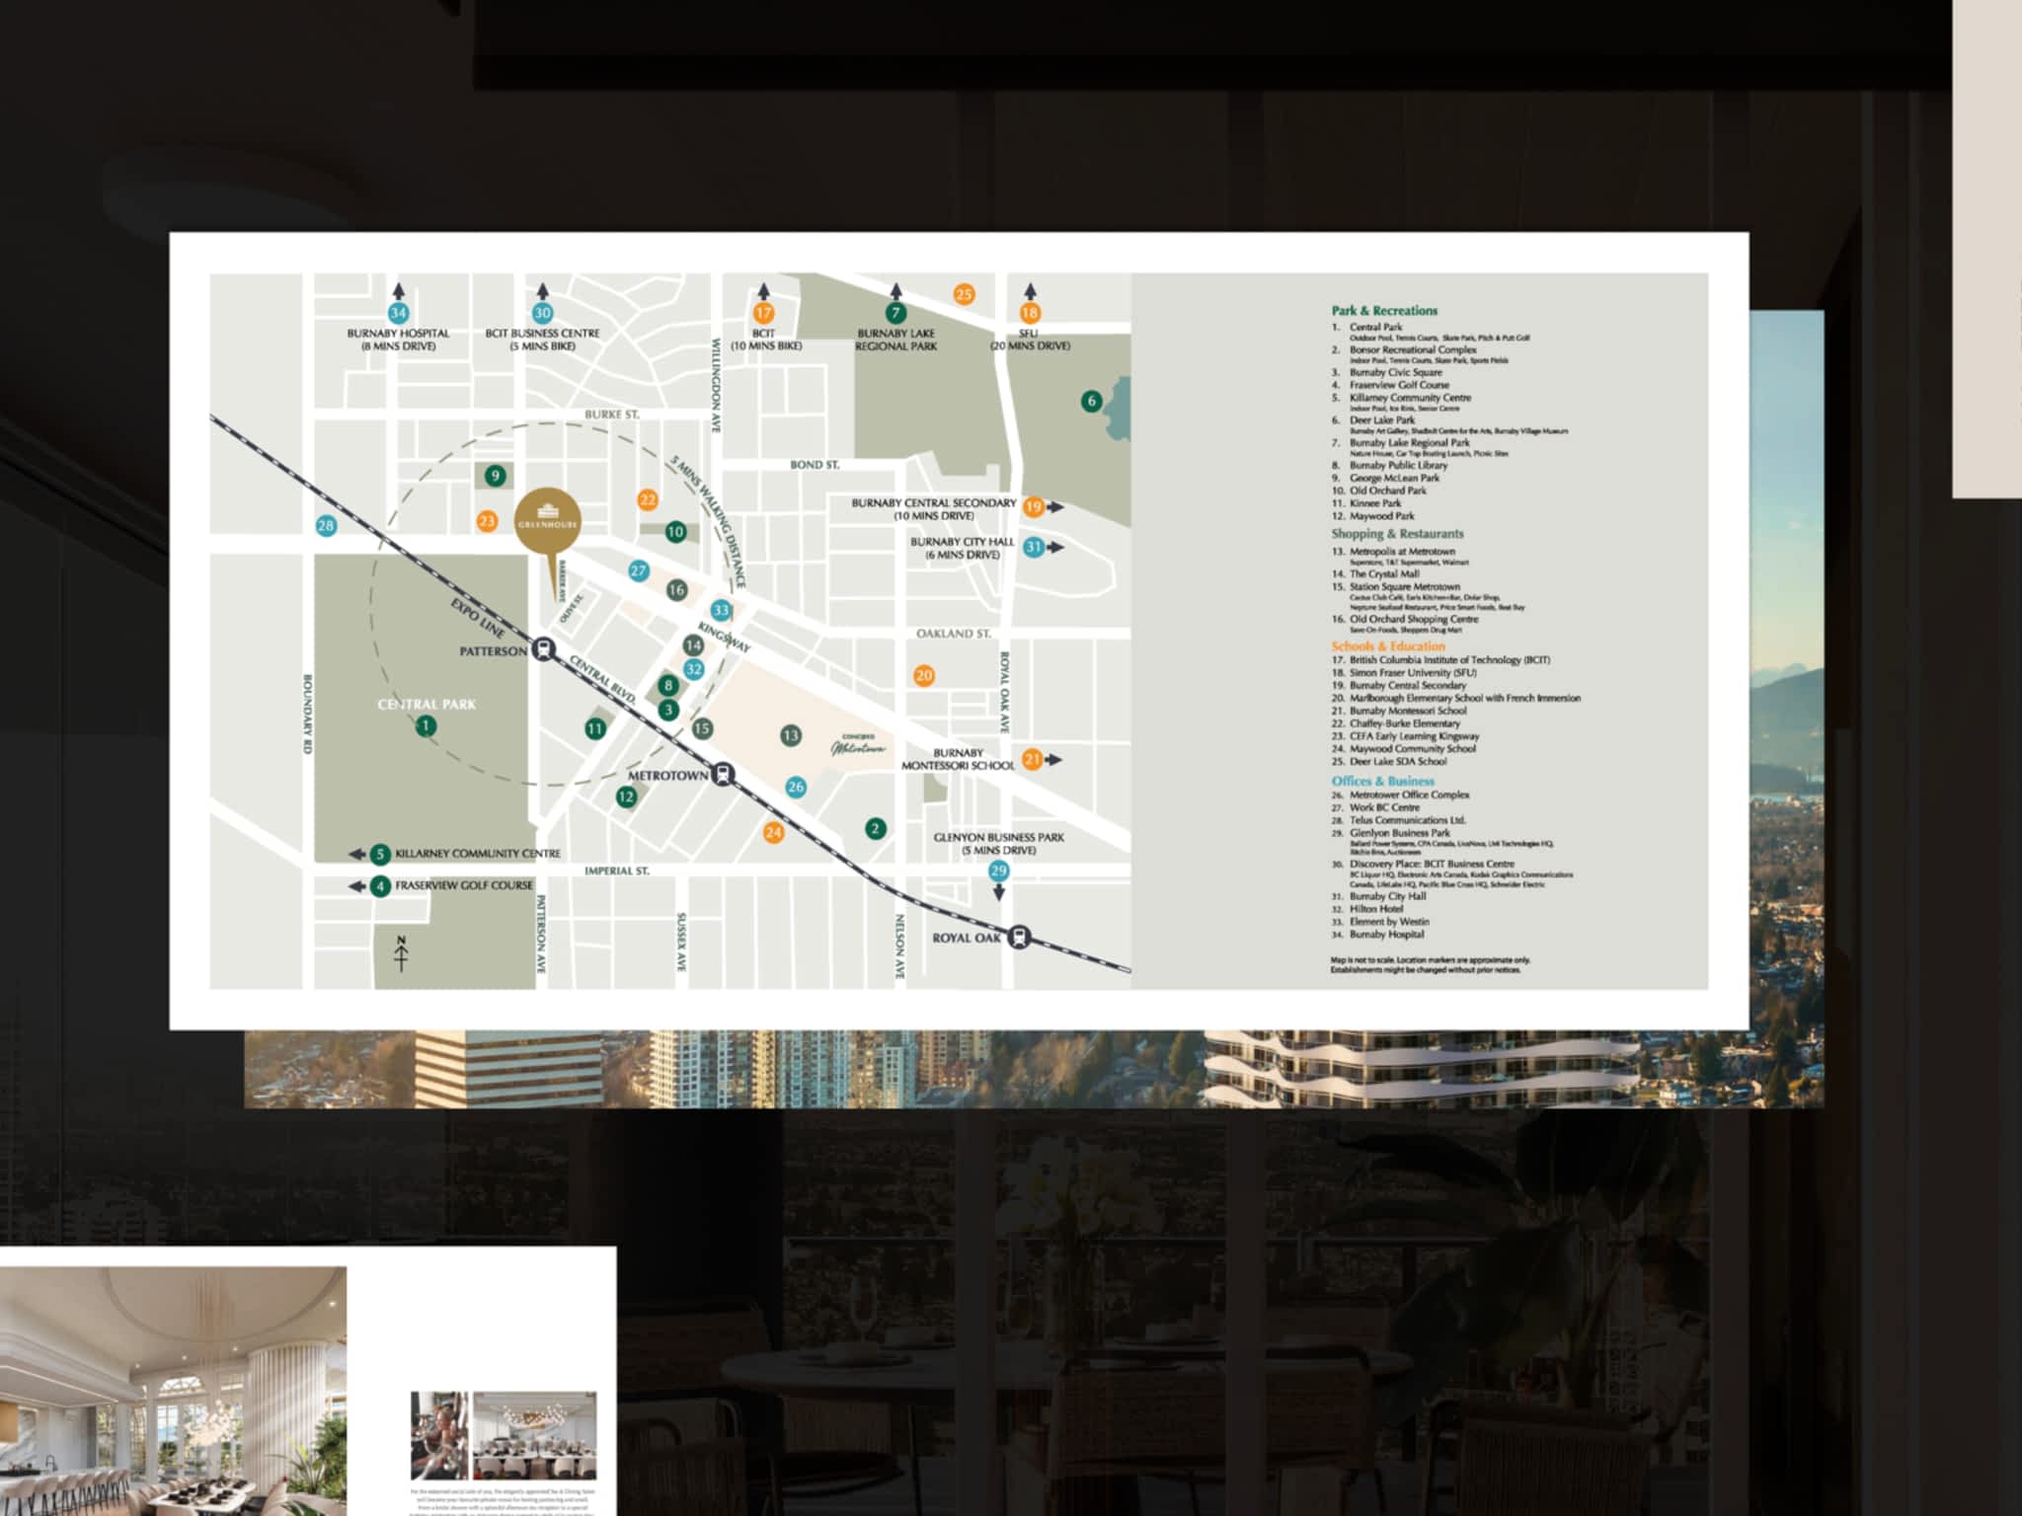
Task: Click blue marker 29 below Glenlyon Business Park
Action: (x=998, y=871)
